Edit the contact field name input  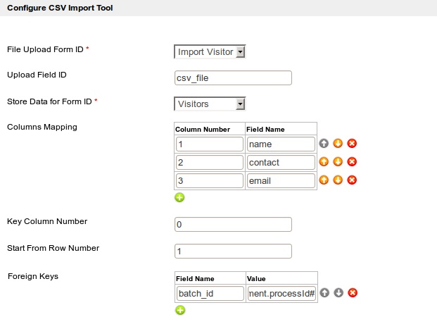[x=281, y=162]
